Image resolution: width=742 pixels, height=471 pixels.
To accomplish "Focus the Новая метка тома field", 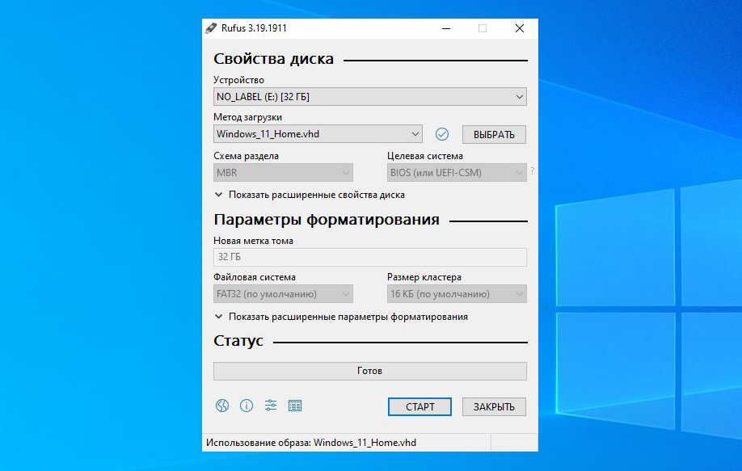I will [x=370, y=257].
